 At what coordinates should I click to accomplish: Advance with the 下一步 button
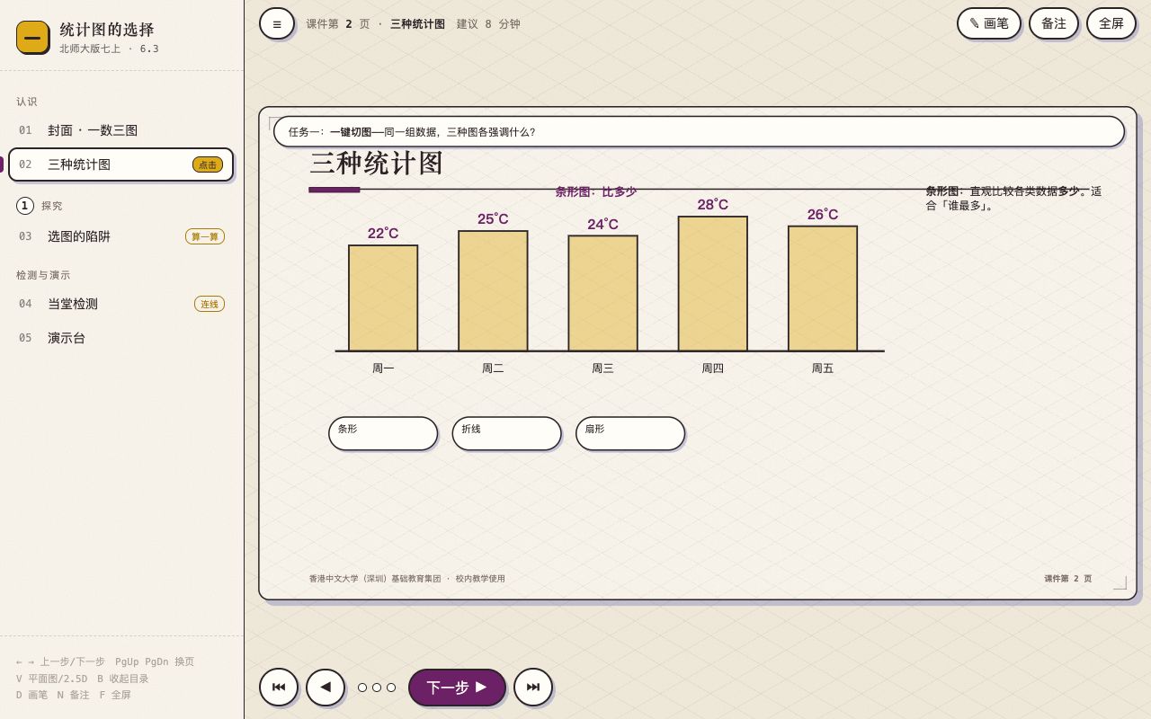(457, 688)
